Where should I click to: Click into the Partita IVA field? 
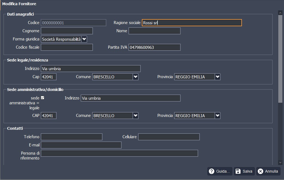click(154, 47)
